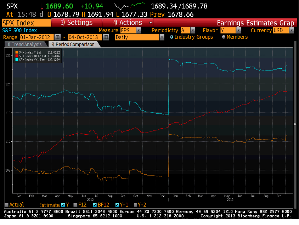Open the Actions menu dropdown arrow
The image size is (299, 225).
151,23
